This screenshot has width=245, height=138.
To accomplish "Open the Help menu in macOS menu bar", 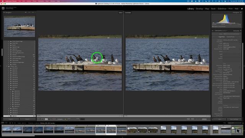I will [x=58, y=1].
